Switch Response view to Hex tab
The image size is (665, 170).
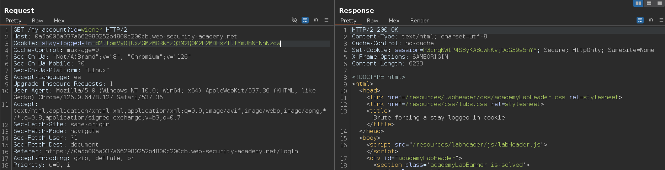(x=394, y=21)
